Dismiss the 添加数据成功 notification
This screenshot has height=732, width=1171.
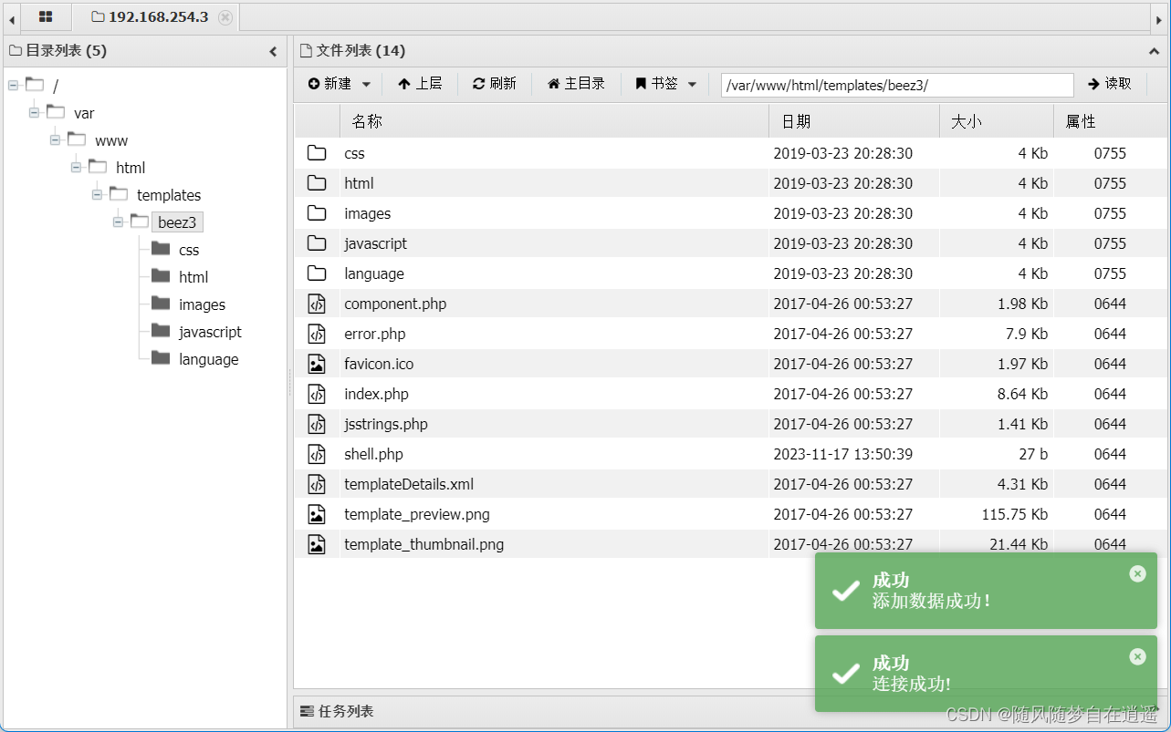click(1137, 573)
